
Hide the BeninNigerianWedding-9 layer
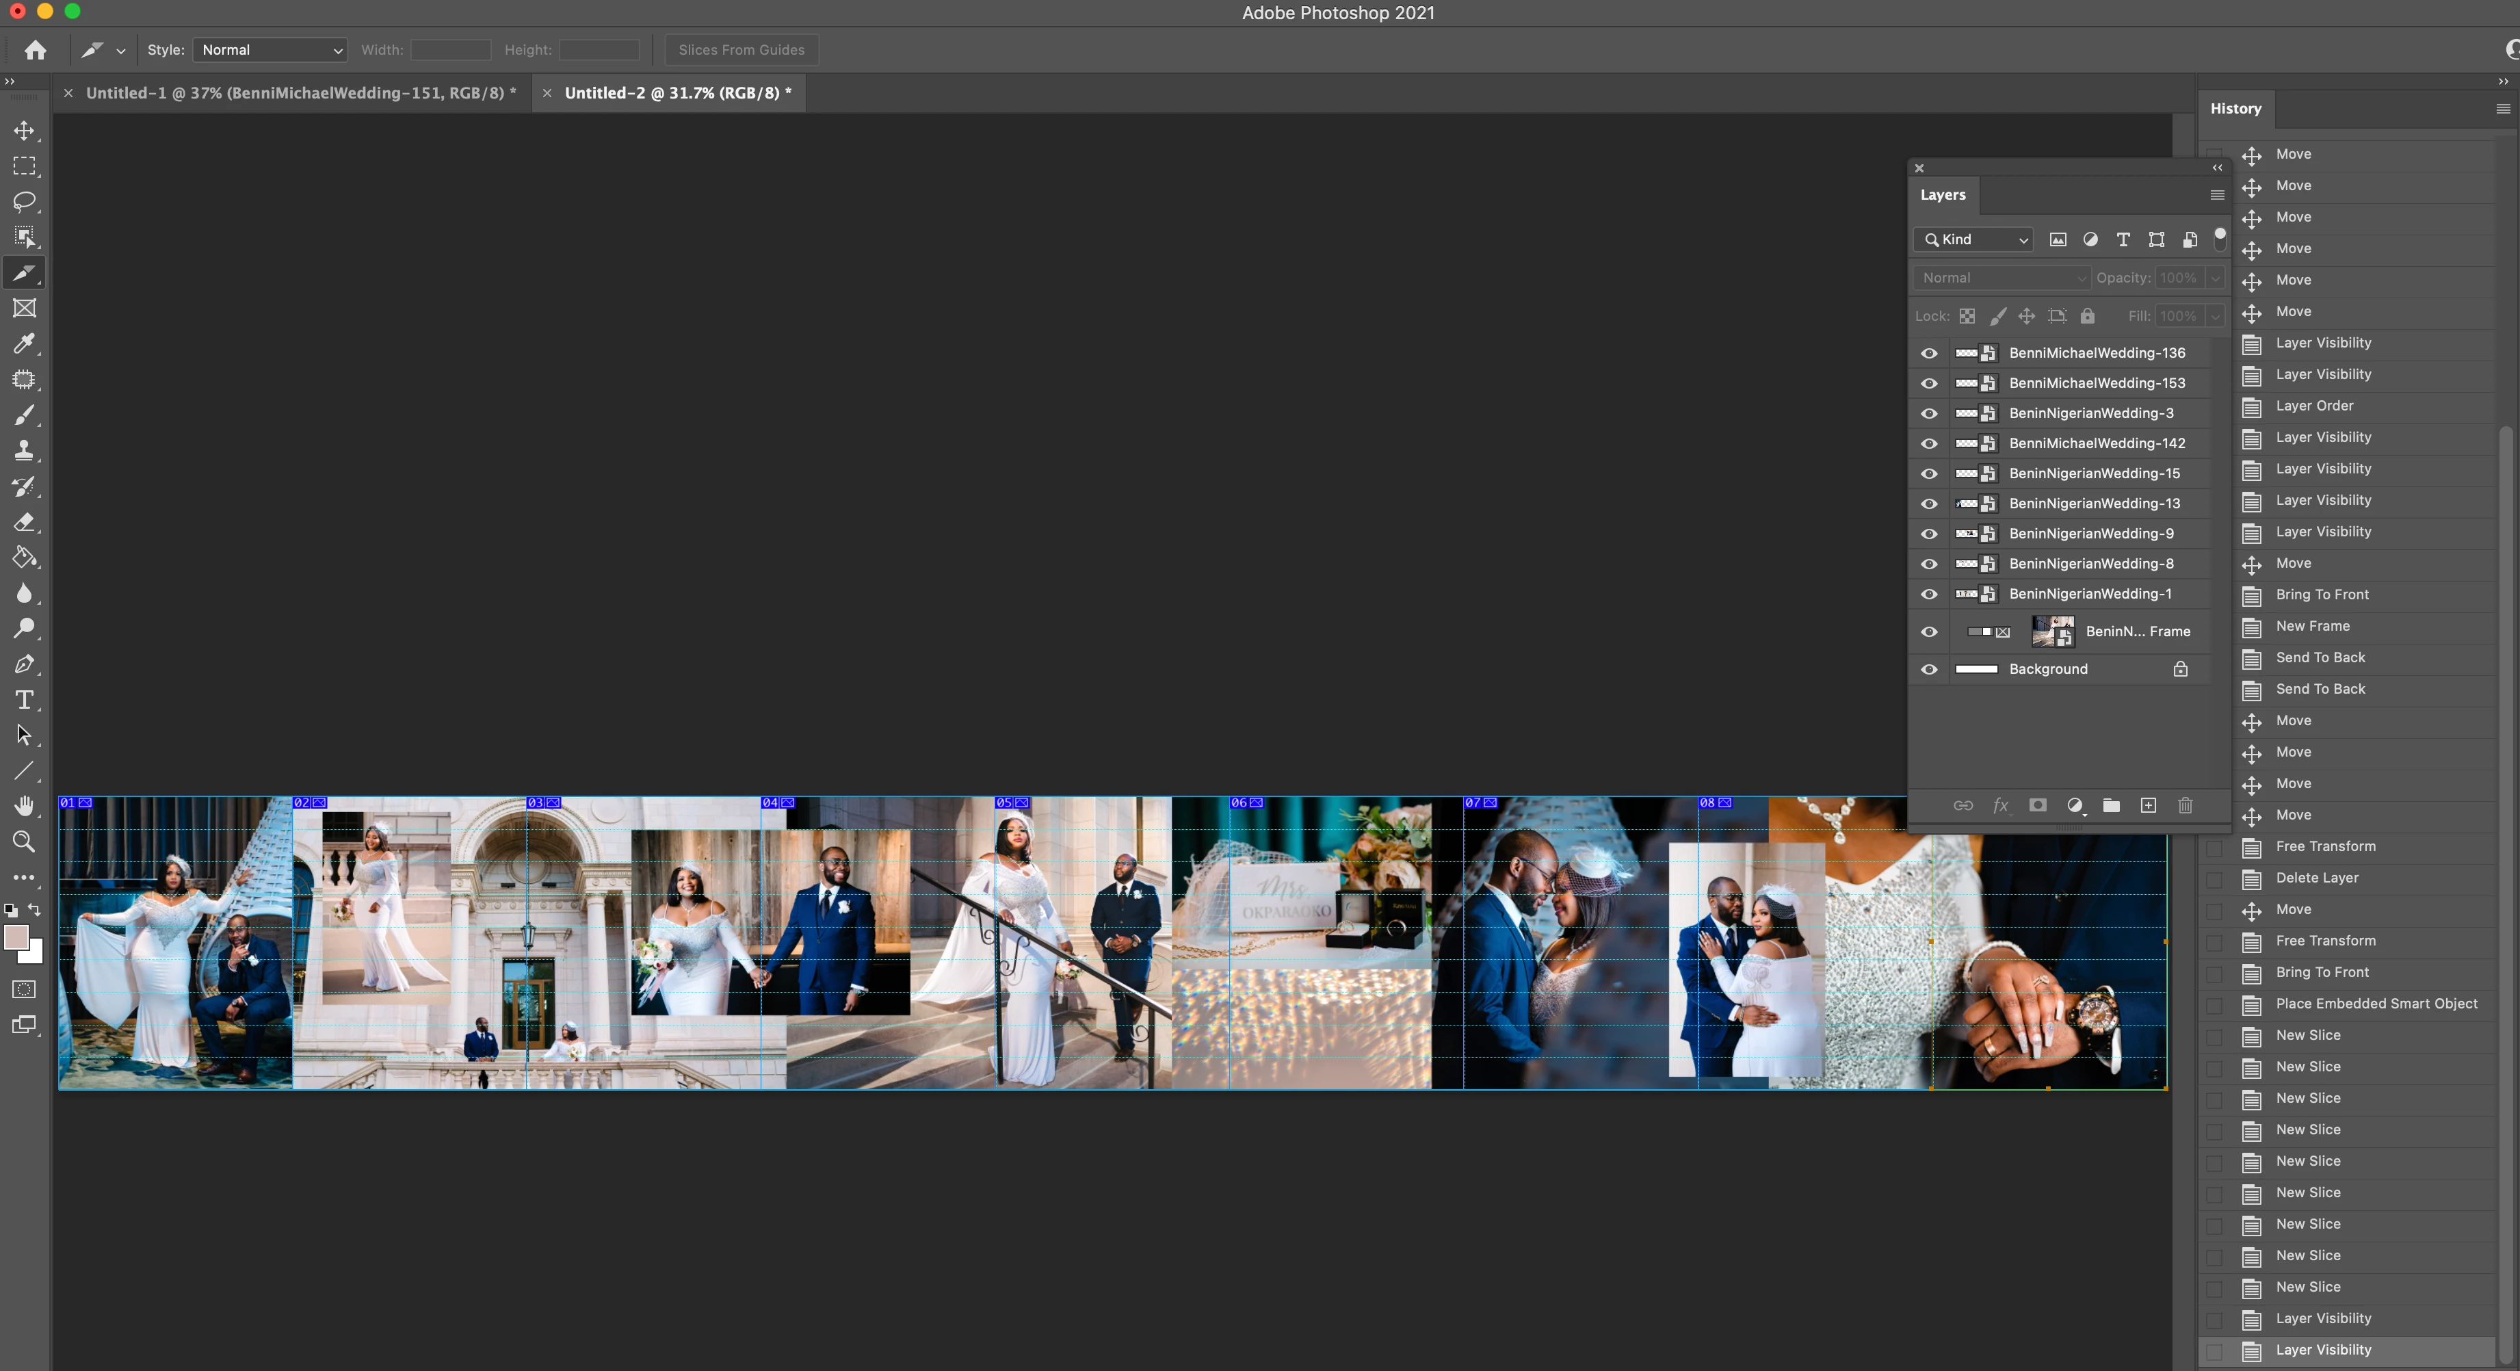[1929, 534]
